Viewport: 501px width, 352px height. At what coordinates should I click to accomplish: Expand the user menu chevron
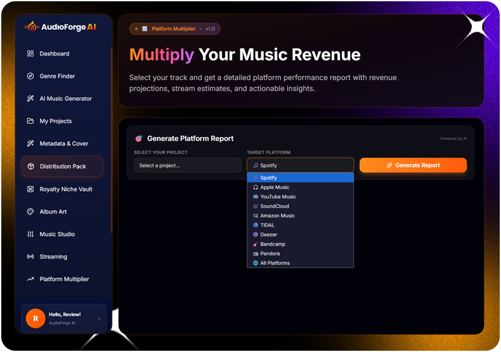(x=99, y=318)
